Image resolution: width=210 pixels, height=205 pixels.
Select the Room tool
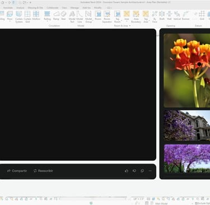point(98,15)
